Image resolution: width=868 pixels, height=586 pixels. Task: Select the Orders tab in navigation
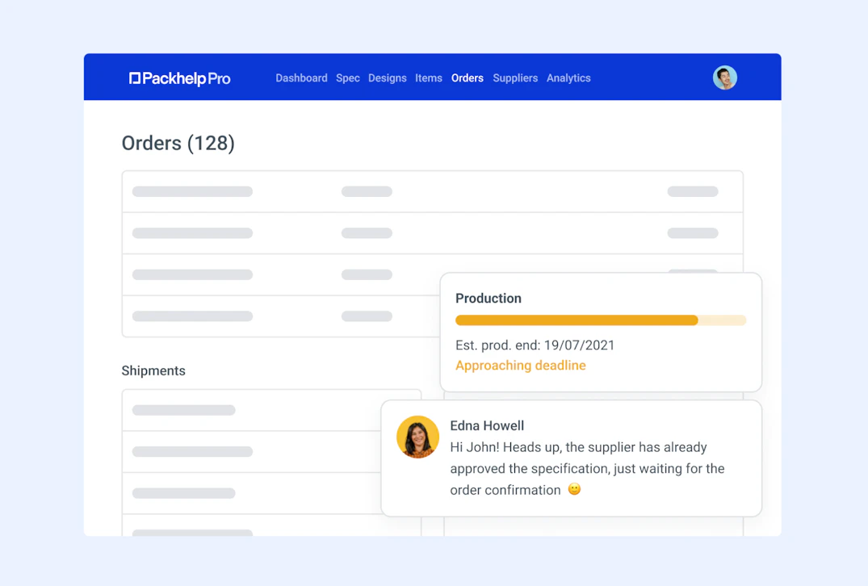coord(468,78)
